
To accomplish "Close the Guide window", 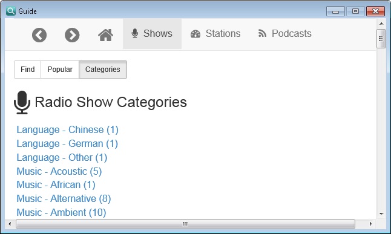I will (375, 11).
